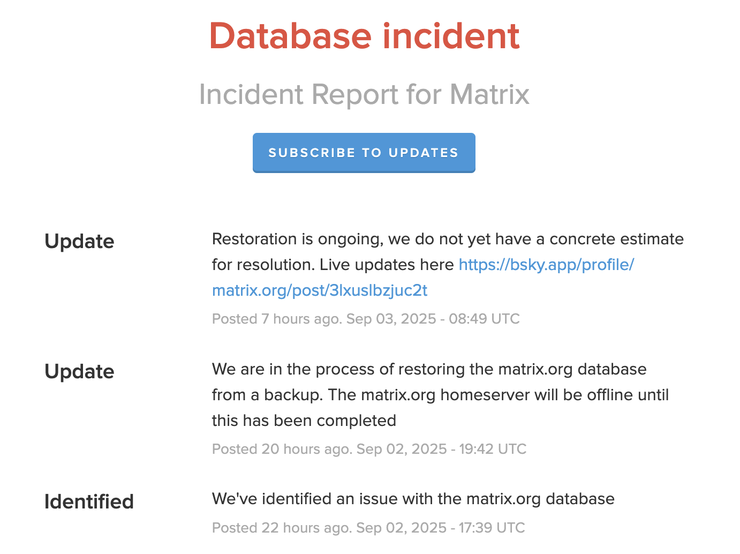The height and width of the screenshot is (554, 740).
Task: Click the 'Restoration is ongoing' message text
Action: coord(448,239)
